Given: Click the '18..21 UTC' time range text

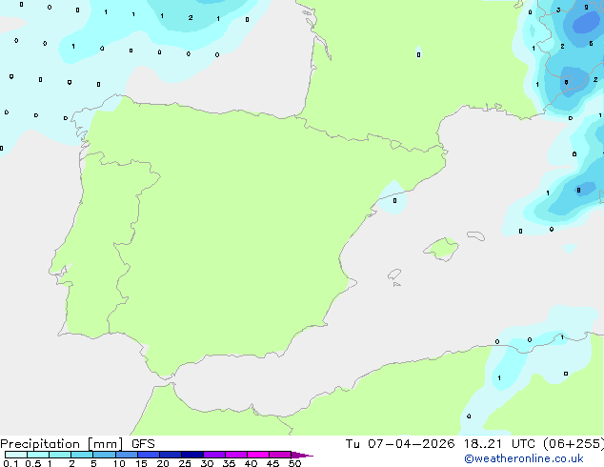Looking at the screenshot, I should pyautogui.click(x=499, y=444).
